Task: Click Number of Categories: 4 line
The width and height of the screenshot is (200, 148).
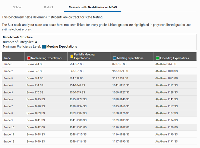Action: click(x=20, y=42)
